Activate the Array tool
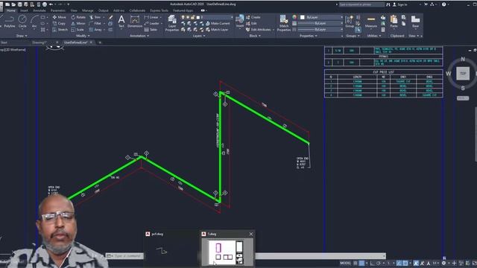The image size is (477, 268). 96,30
